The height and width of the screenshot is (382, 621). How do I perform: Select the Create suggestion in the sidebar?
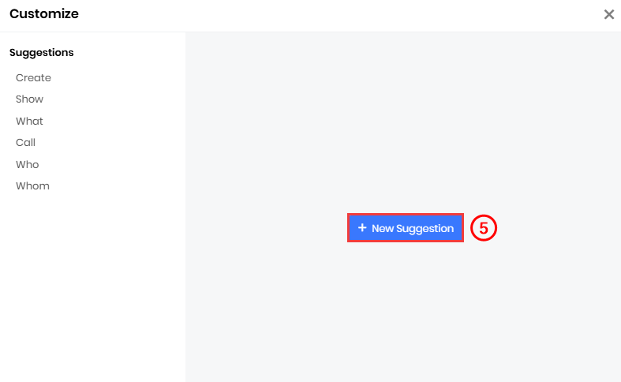(33, 77)
